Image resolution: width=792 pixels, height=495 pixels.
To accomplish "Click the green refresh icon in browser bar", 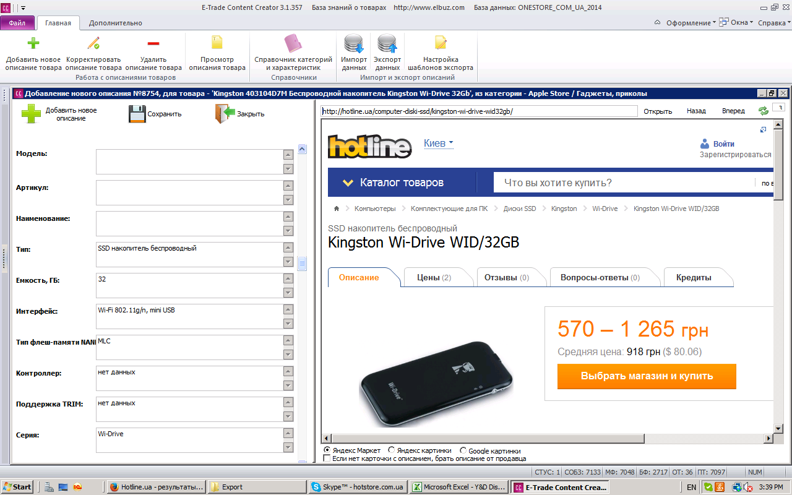I will [x=764, y=111].
